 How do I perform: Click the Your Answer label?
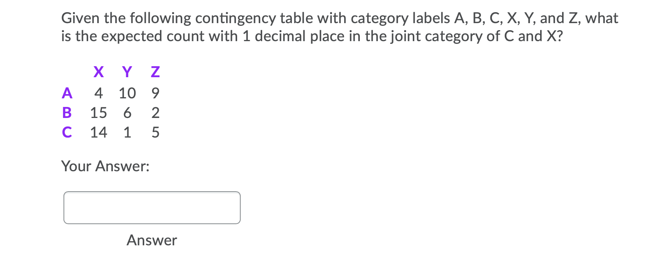click(x=105, y=166)
